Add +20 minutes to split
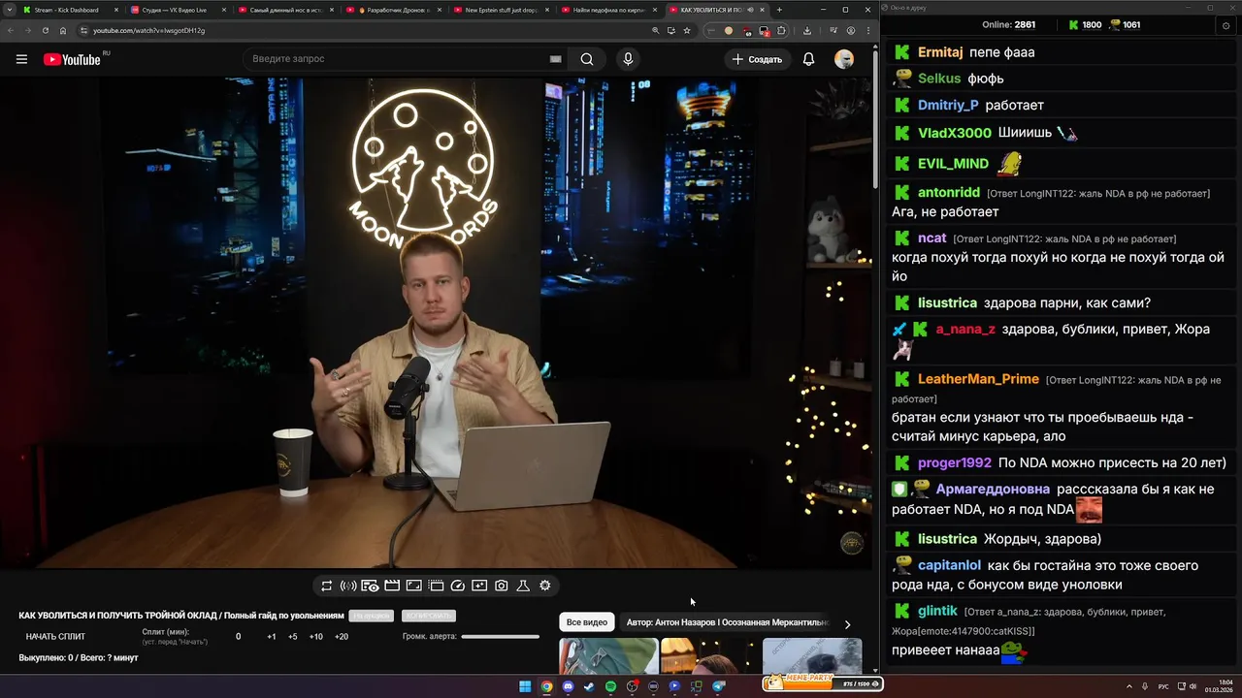The image size is (1242, 698). [x=342, y=637]
